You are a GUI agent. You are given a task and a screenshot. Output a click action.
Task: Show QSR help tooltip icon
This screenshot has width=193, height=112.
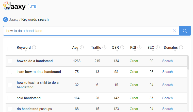[122, 47]
